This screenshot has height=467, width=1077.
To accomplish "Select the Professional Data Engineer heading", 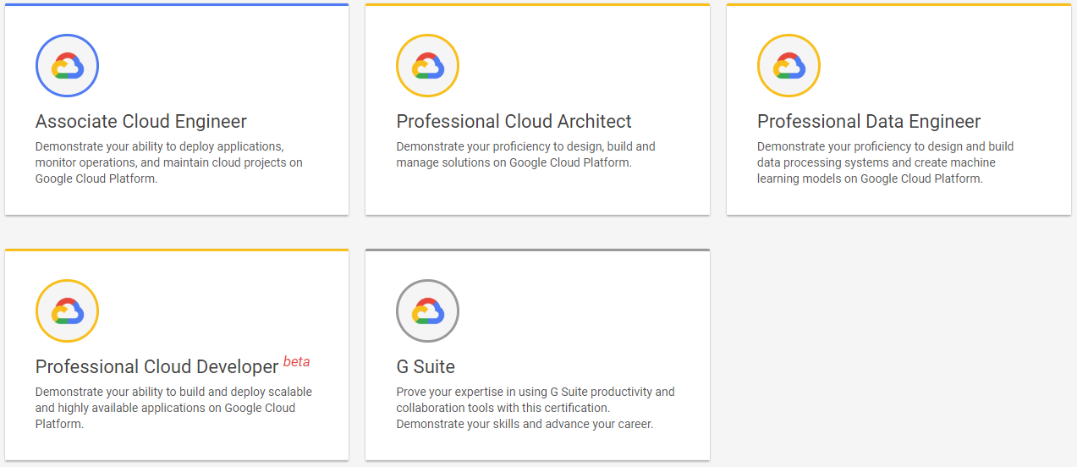I will coord(869,121).
